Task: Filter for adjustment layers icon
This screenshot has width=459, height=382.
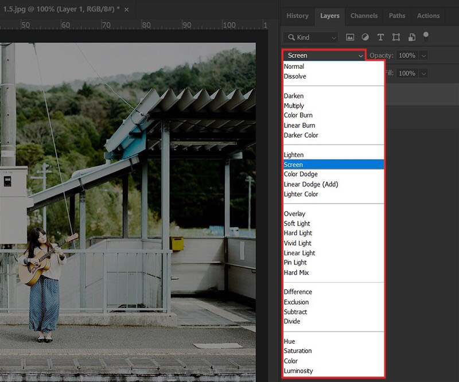Action: [x=365, y=37]
